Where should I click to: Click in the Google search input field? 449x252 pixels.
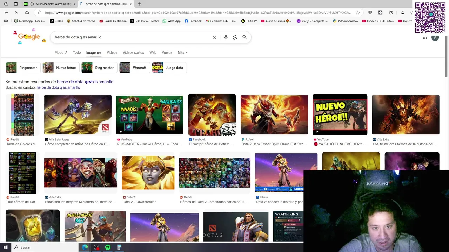[x=132, y=37]
